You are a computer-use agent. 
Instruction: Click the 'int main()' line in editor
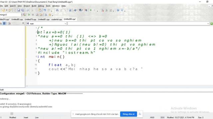[51, 57]
